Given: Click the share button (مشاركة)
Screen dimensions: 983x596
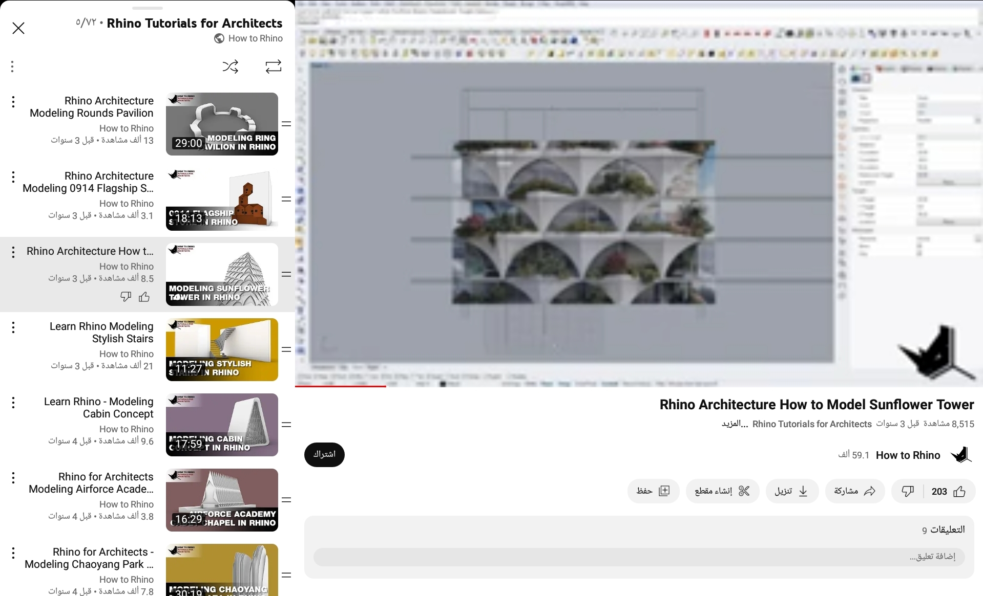Looking at the screenshot, I should coord(854,492).
